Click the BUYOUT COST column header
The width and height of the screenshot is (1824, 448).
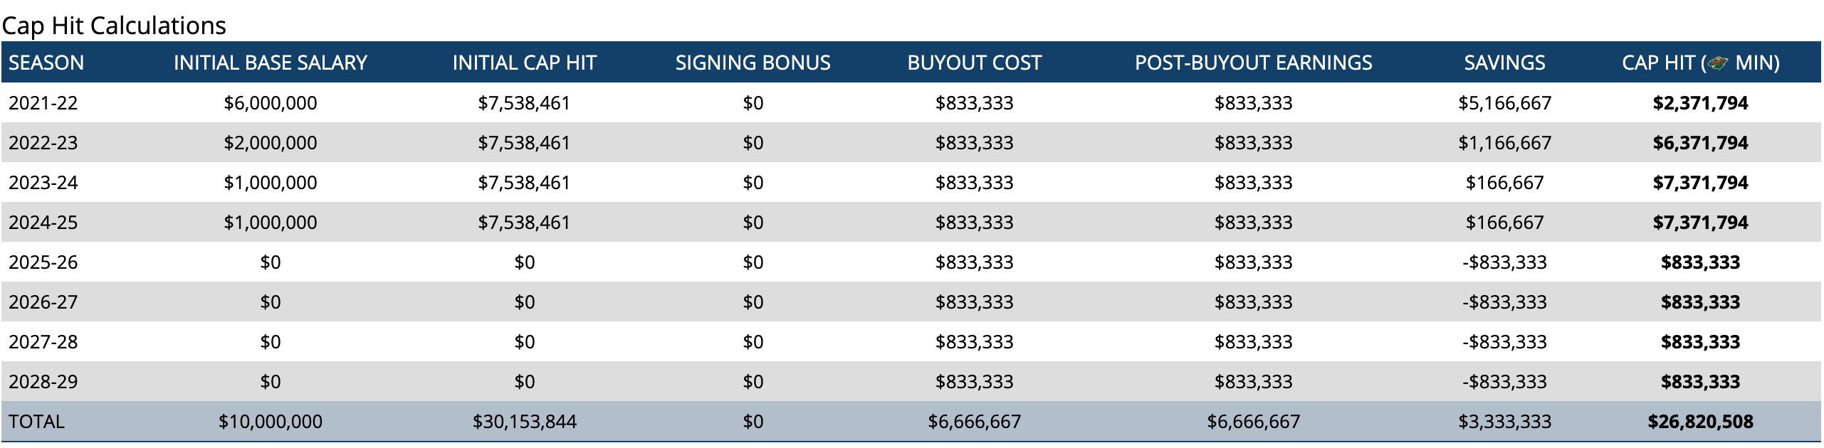click(974, 63)
